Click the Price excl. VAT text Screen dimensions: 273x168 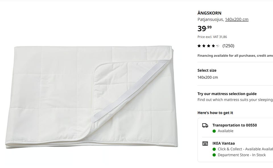212,37
